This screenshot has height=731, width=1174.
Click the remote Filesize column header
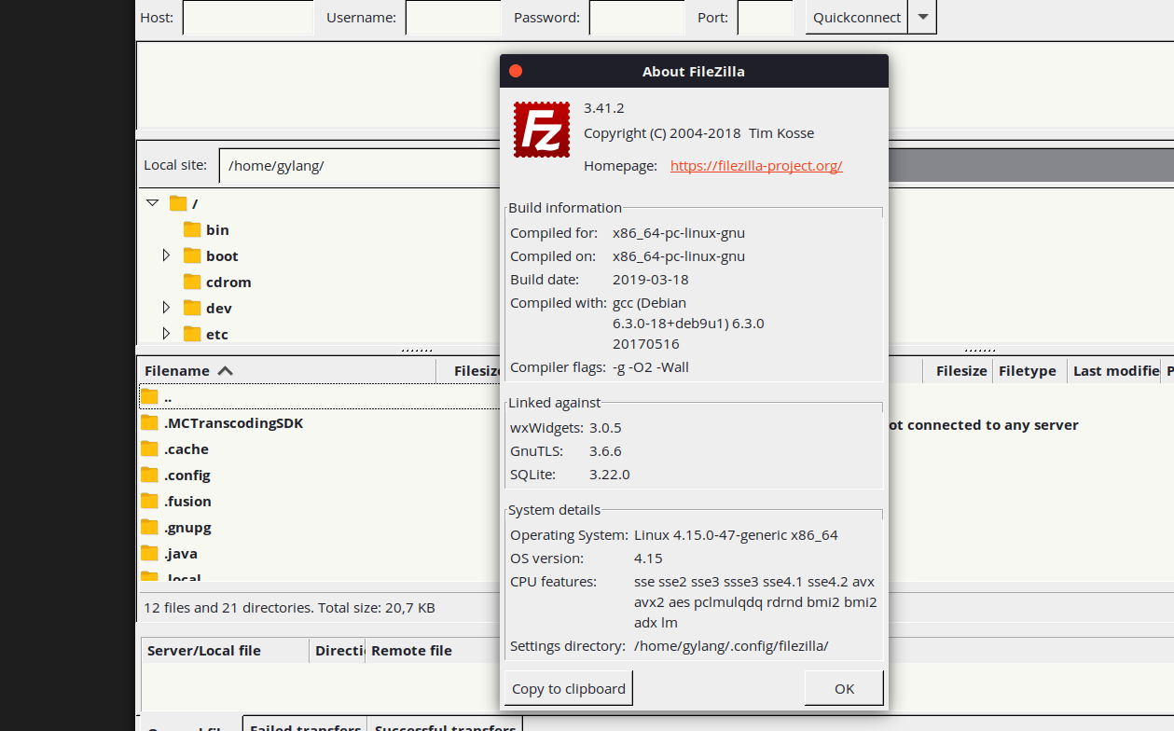click(x=958, y=371)
